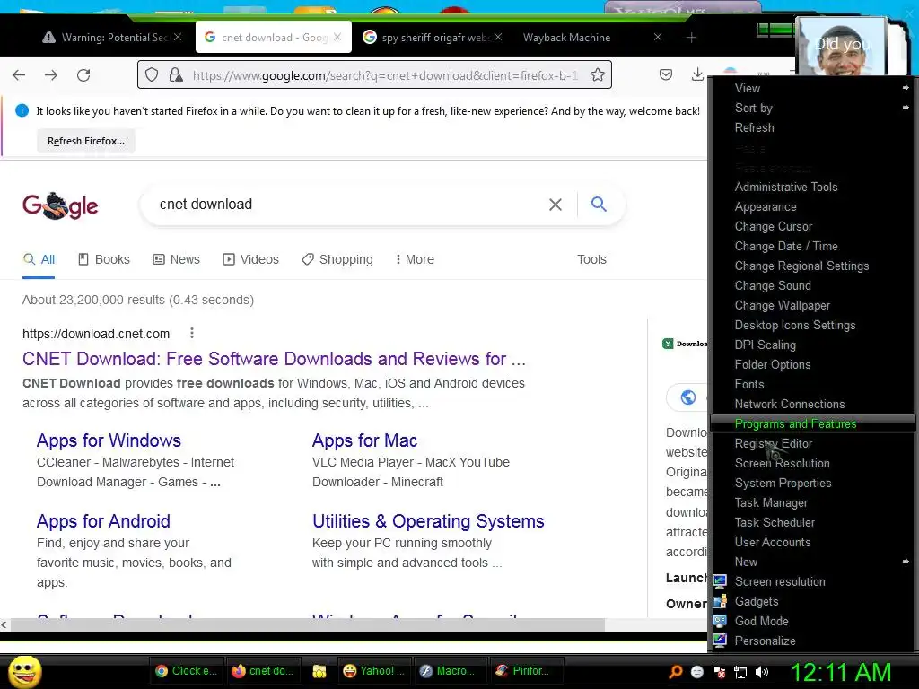Image resolution: width=919 pixels, height=689 pixels.
Task: Choose Programs and Features in the menu
Action: 812,423
